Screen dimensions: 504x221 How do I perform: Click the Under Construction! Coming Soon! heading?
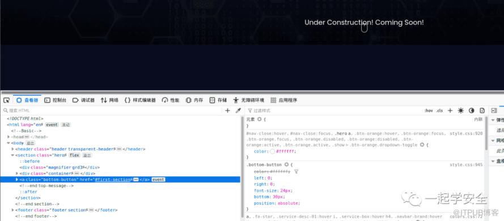click(364, 23)
